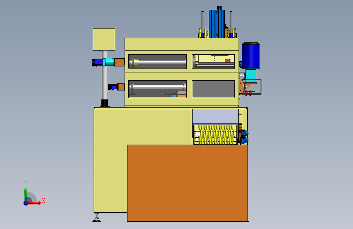Image resolution: width=353 pixels, height=229 pixels.
Task: Click the blue Z axis ball at triad origin
Action: click(26, 203)
